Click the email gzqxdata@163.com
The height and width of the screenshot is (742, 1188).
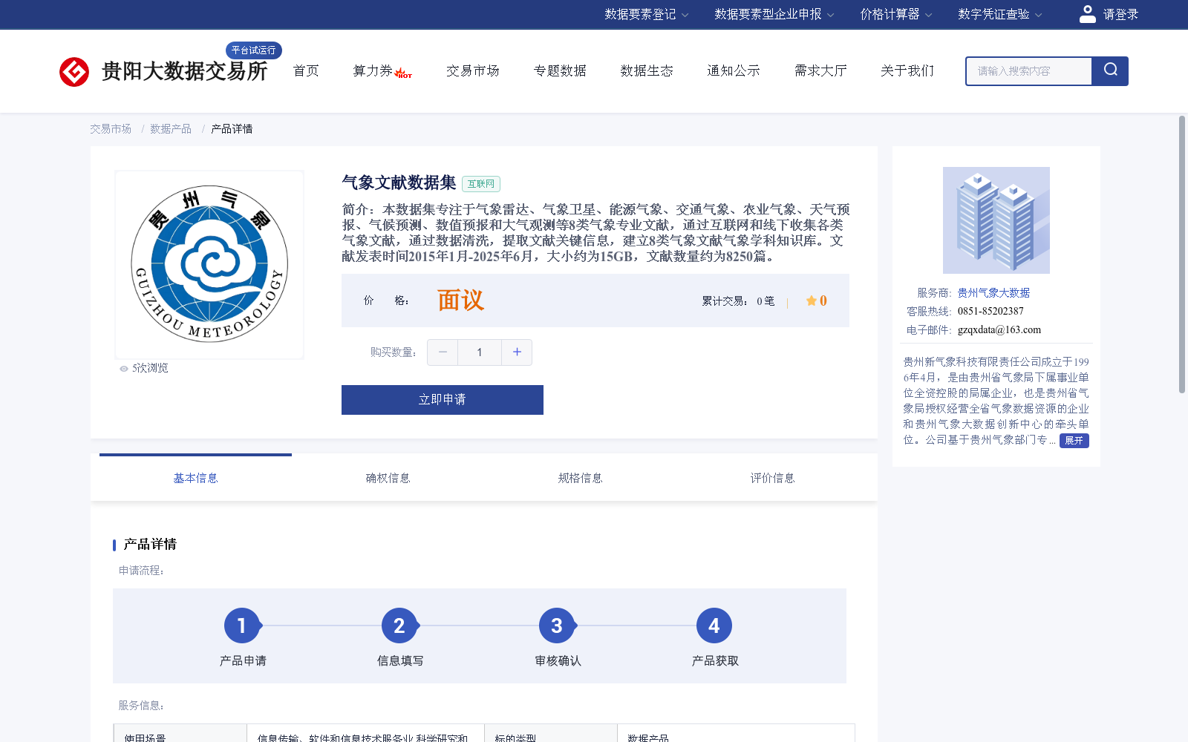[x=999, y=330]
